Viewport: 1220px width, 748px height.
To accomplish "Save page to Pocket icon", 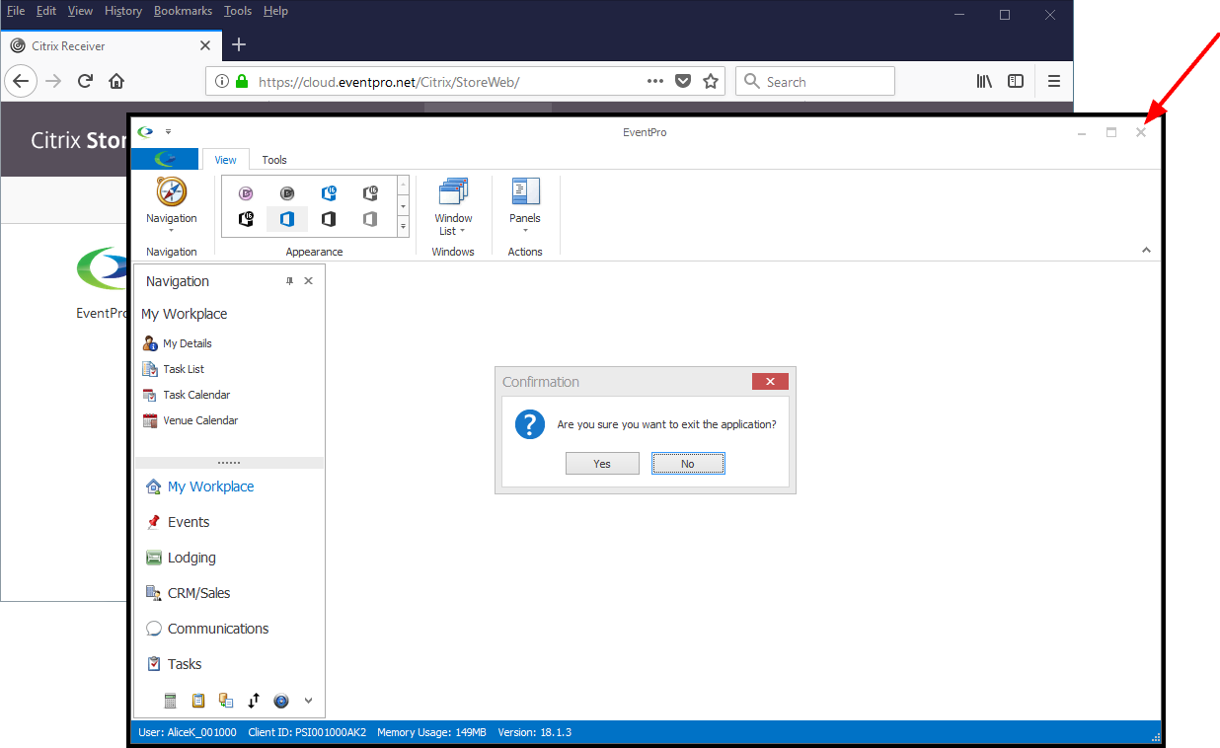I will [x=682, y=81].
